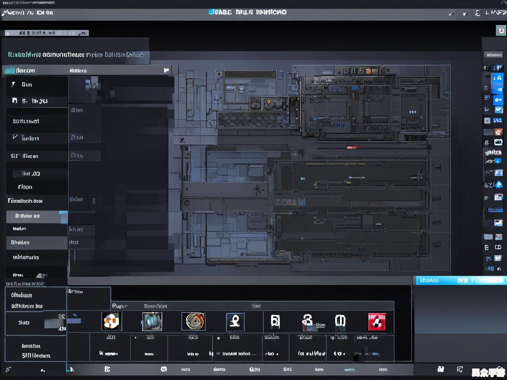
Task: Select the teal cylinder item icon
Action: pyautogui.click(x=152, y=321)
